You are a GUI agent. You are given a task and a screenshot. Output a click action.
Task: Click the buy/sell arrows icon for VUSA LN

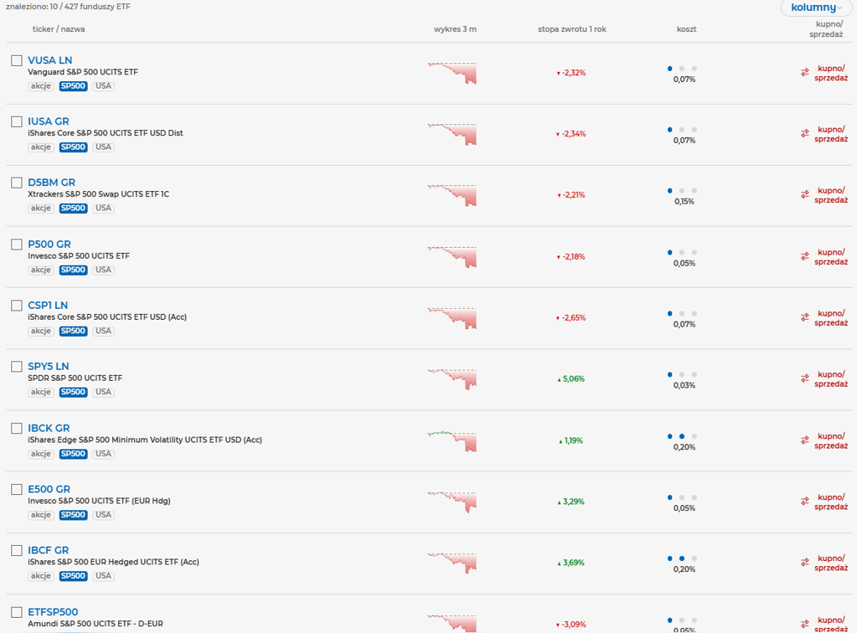(x=804, y=73)
